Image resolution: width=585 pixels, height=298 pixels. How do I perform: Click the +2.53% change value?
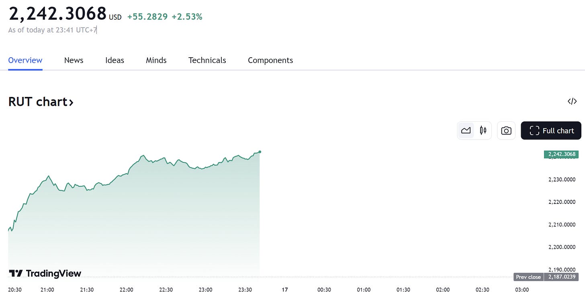click(x=187, y=17)
